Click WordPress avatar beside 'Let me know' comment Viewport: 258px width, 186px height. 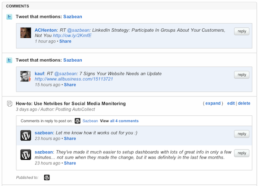tap(25, 135)
